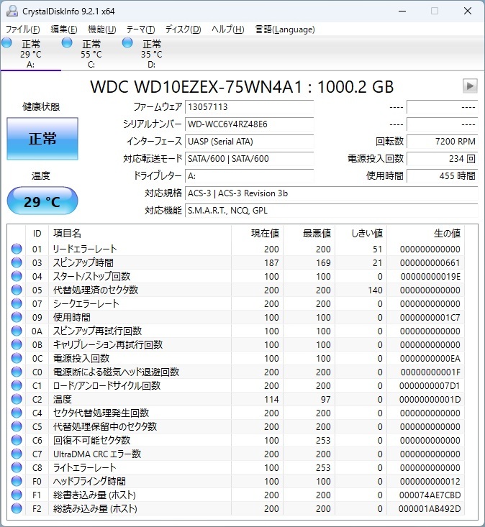Select drive D: 35 °C disk tab
This screenshot has height=527, width=485.
[152, 53]
